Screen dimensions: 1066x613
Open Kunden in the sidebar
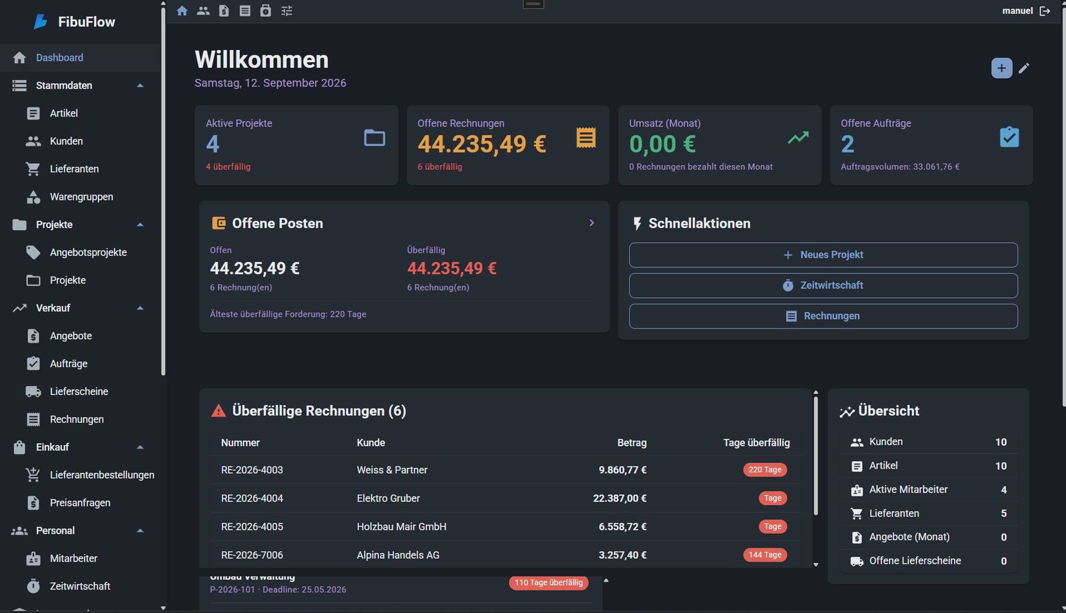80,141
